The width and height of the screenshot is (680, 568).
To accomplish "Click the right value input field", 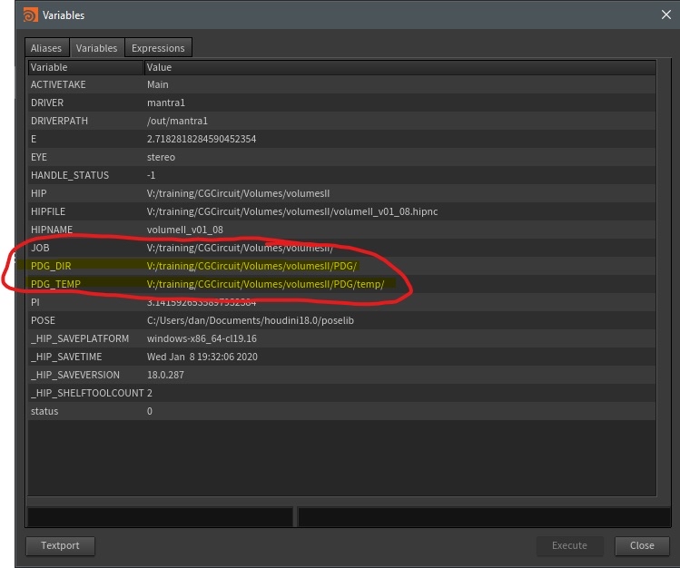I will (x=484, y=517).
